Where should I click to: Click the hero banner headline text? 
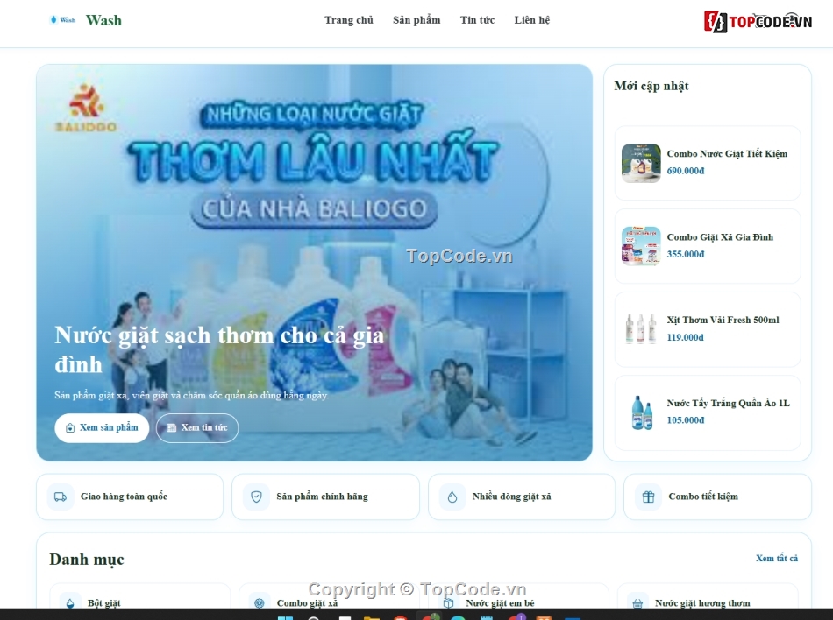pos(219,349)
